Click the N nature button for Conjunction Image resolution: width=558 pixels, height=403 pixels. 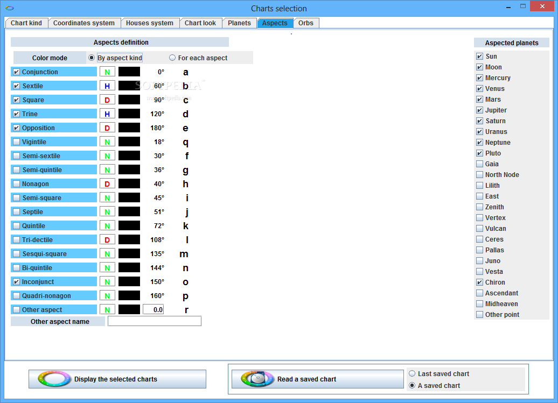pyautogui.click(x=107, y=72)
